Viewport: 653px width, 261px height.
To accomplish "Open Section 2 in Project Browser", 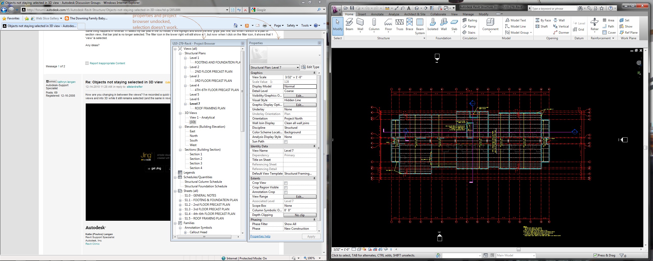I will click(x=196, y=159).
